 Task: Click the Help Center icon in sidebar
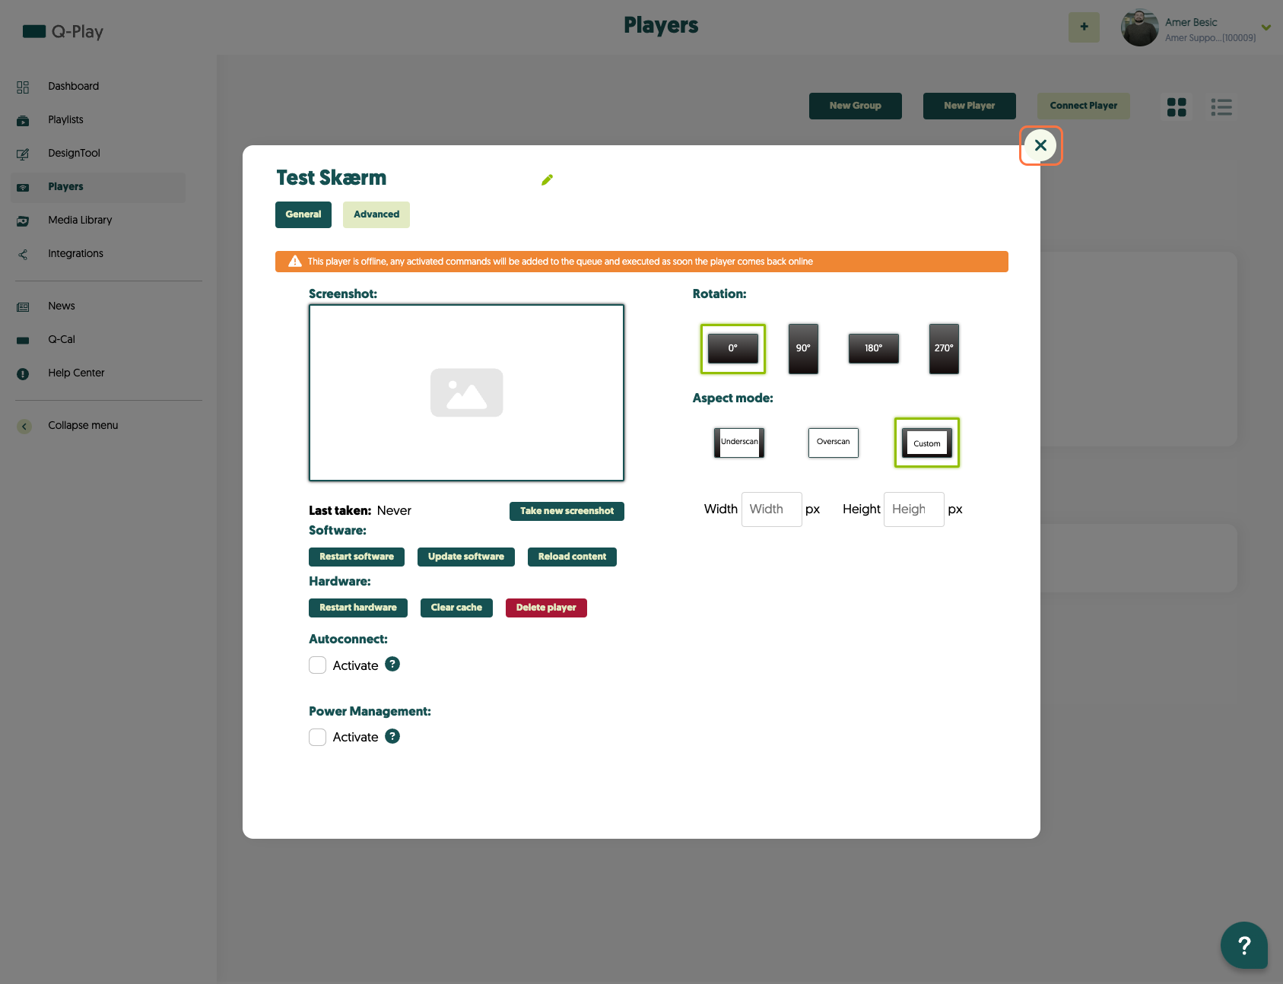23,373
